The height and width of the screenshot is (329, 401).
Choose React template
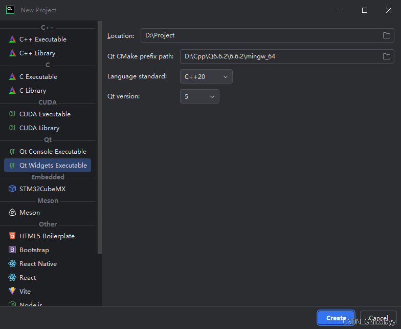tap(48, 278)
